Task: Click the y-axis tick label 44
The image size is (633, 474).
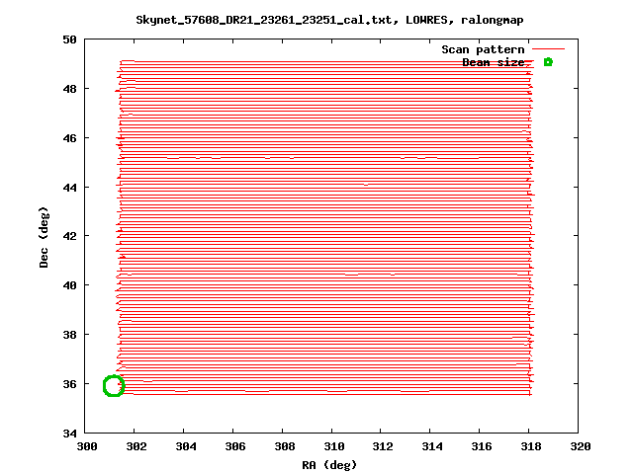Action: pos(69,188)
